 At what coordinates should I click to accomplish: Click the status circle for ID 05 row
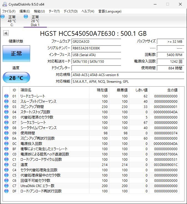point(6,117)
